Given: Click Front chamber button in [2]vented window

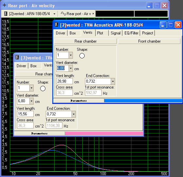Looking at the screenshot, I should pyautogui.click(x=149, y=41).
